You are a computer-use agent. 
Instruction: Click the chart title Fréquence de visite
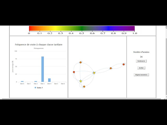coord(39,45)
